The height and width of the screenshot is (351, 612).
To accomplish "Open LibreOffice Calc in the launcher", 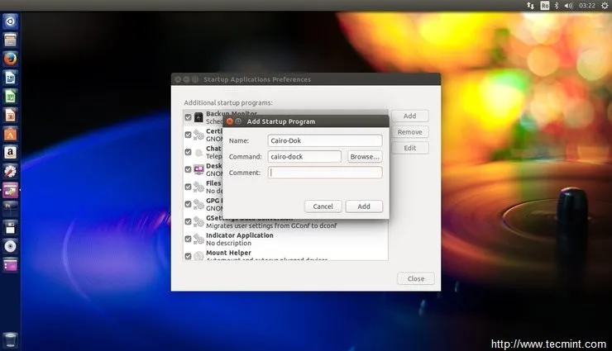I will coord(11,97).
